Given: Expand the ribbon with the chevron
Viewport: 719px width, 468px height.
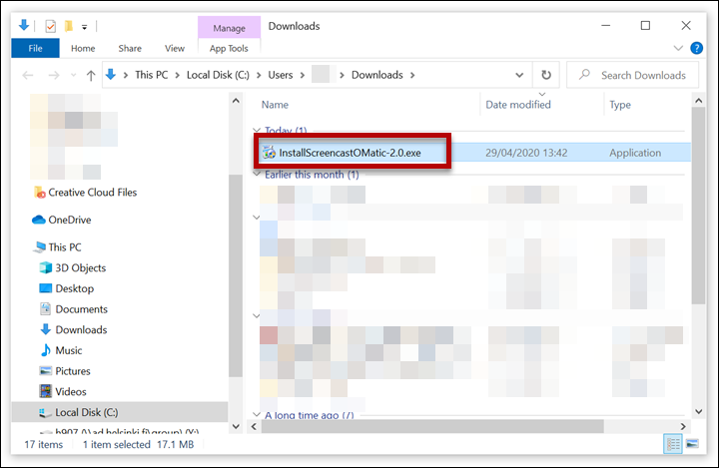Looking at the screenshot, I should click(678, 48).
